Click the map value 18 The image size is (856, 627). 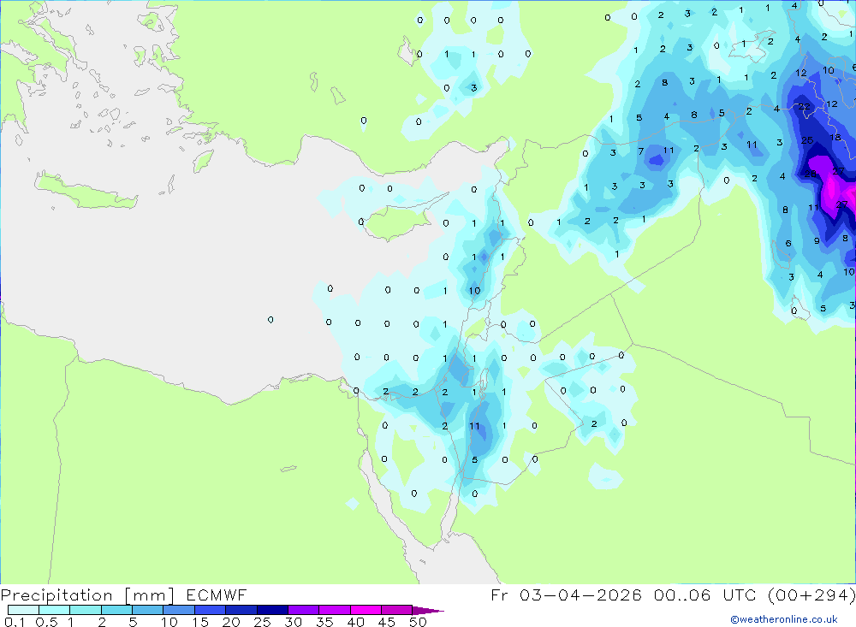point(835,138)
